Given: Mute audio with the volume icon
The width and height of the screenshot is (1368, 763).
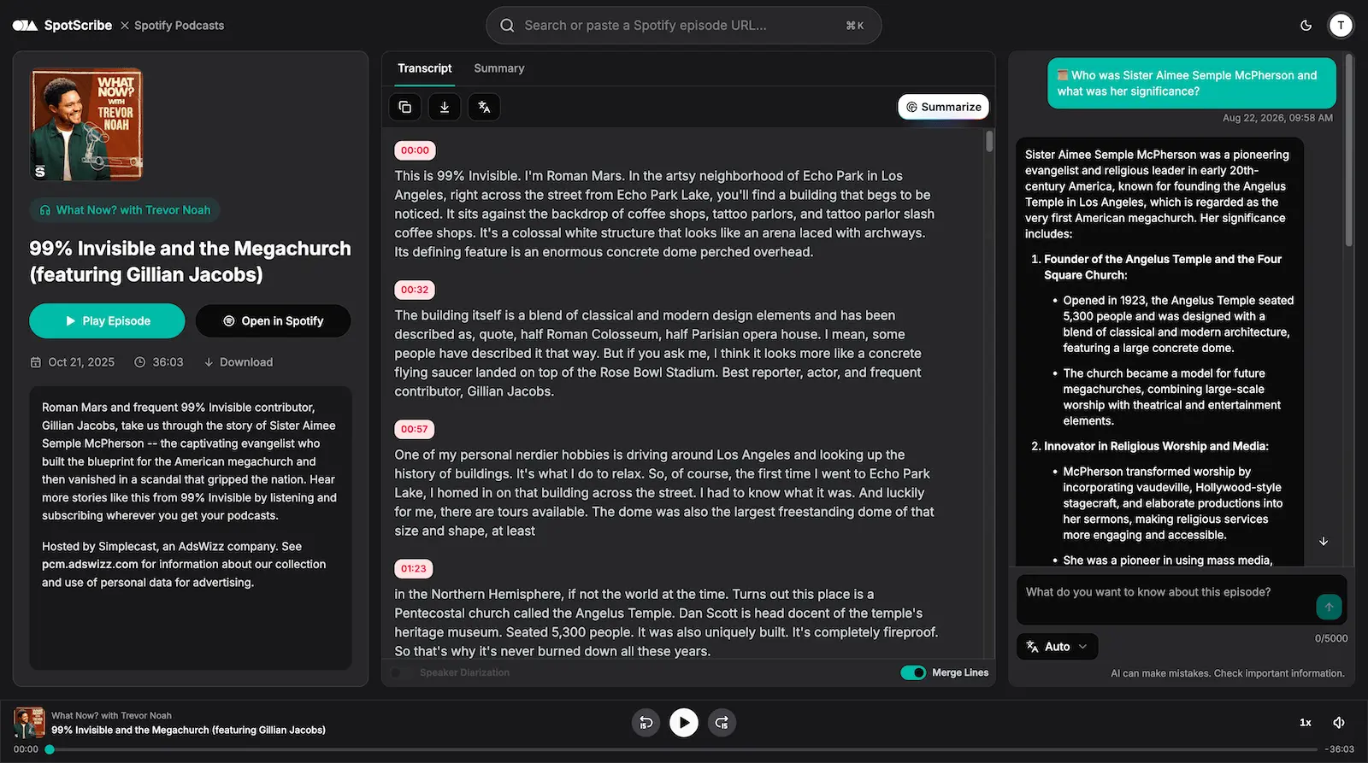Looking at the screenshot, I should click(x=1339, y=723).
